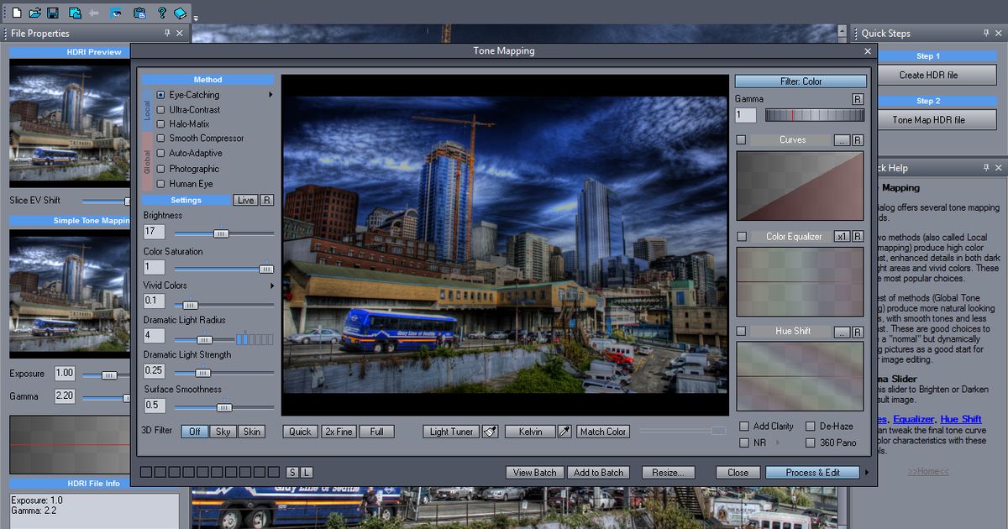Click the Light Tuner button

pos(452,432)
